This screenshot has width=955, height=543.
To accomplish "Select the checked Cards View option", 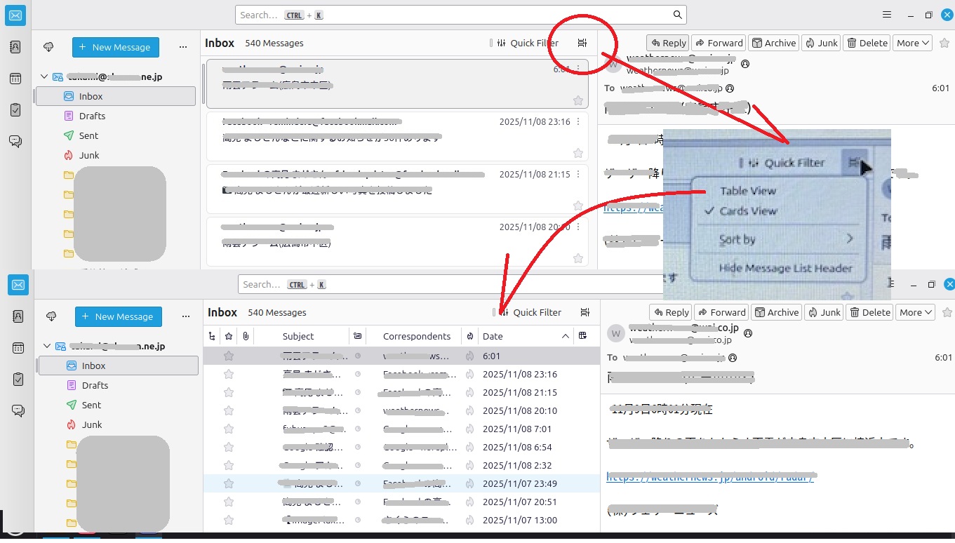I will pos(748,211).
